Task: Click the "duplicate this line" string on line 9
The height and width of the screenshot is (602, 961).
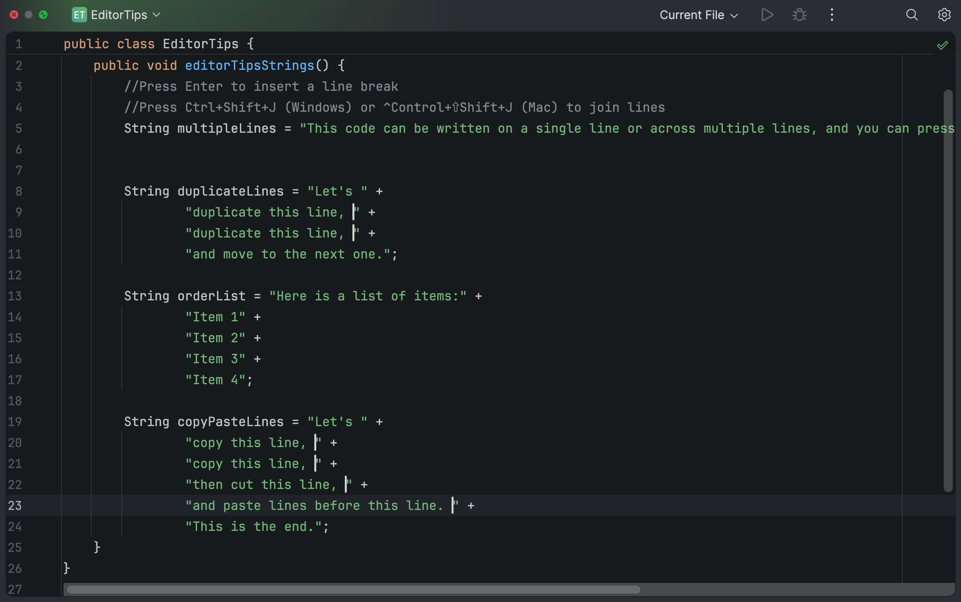Action: point(273,212)
